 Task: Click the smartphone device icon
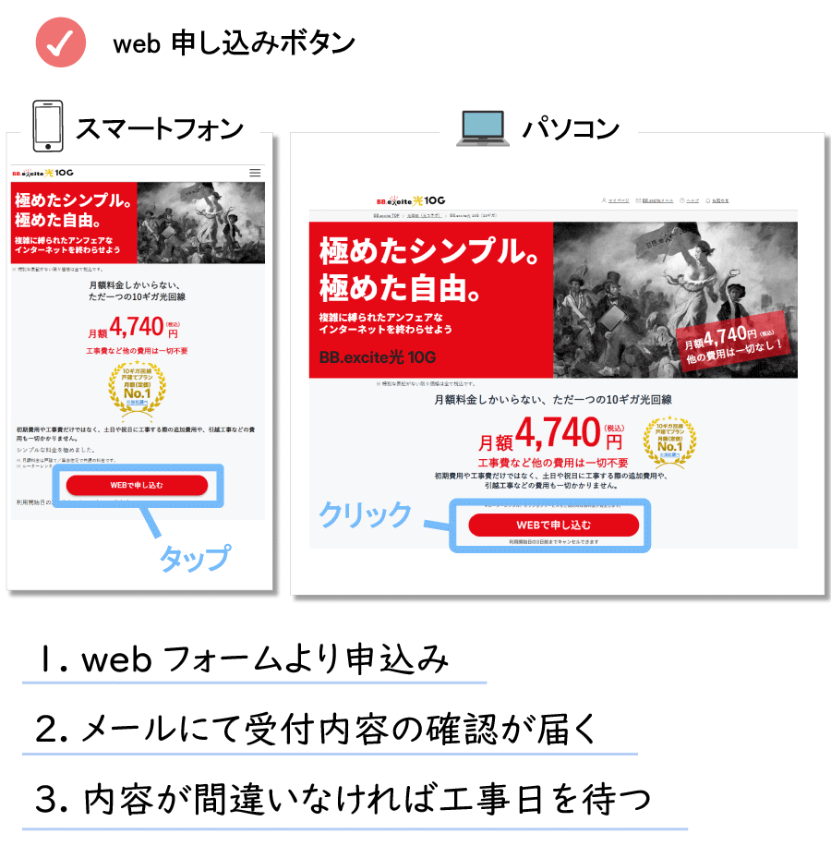coord(48,126)
